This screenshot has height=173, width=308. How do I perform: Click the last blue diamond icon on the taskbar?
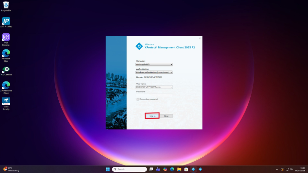tap(200, 169)
